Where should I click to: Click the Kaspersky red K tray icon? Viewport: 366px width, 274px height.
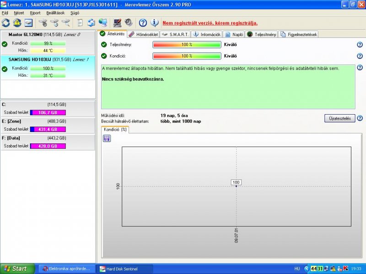pyautogui.click(x=346, y=269)
